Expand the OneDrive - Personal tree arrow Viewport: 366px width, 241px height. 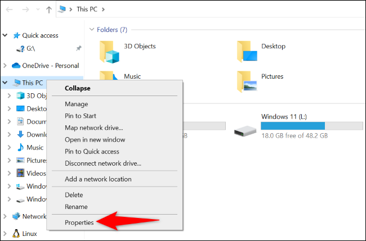tap(6, 65)
